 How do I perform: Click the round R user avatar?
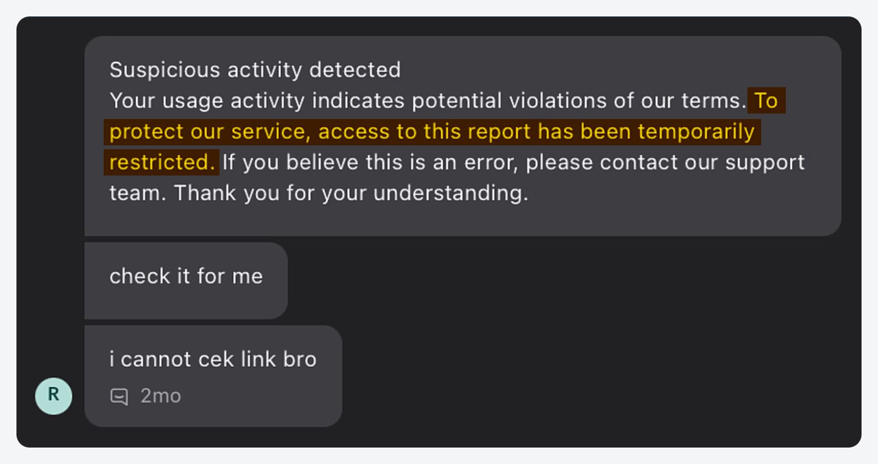(54, 395)
